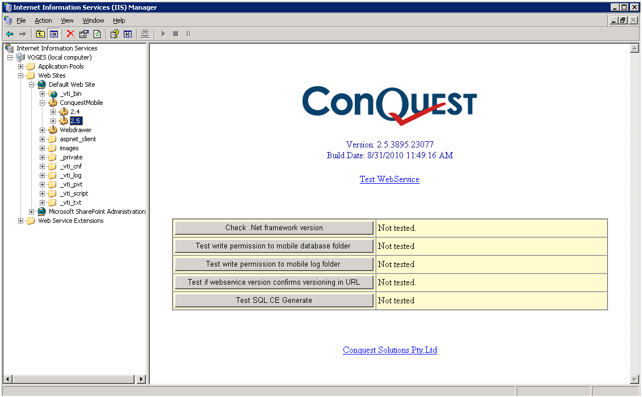Select the _vti_script folder
Viewport: 642px width, 397px height.
pyautogui.click(x=74, y=193)
